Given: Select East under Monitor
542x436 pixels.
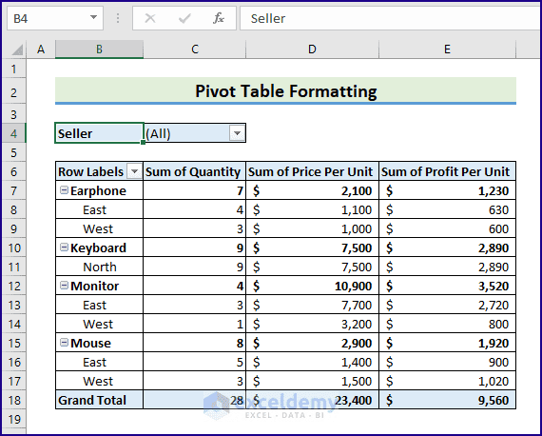Looking at the screenshot, I should (99, 305).
